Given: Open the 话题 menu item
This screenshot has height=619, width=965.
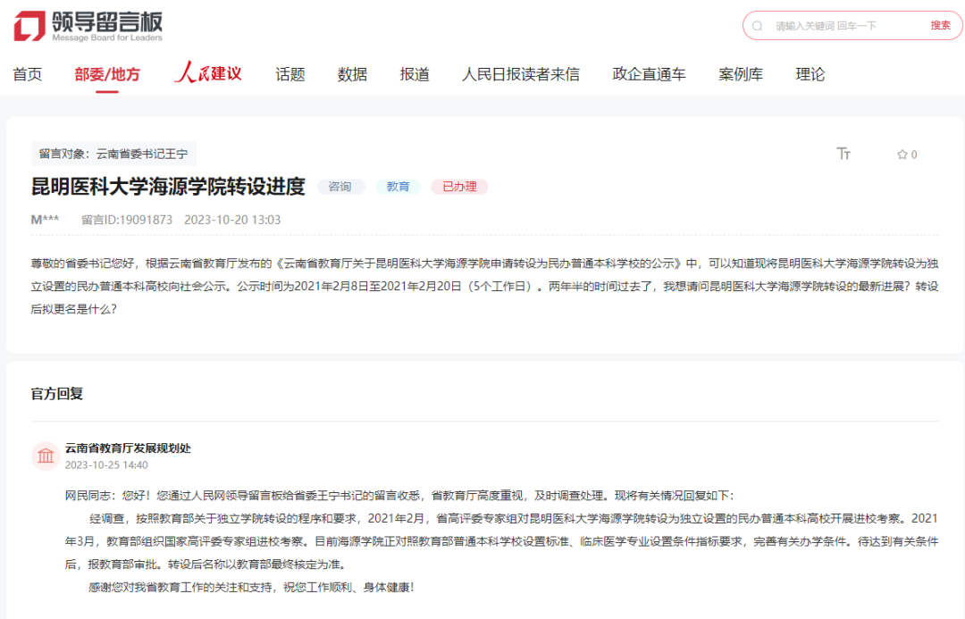Looking at the screenshot, I should pos(290,74).
